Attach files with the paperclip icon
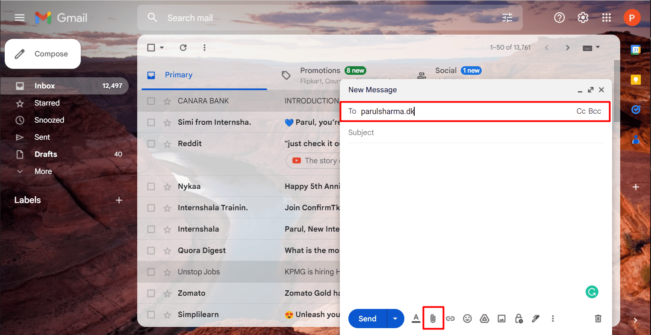This screenshot has height=335, width=651. tap(433, 318)
